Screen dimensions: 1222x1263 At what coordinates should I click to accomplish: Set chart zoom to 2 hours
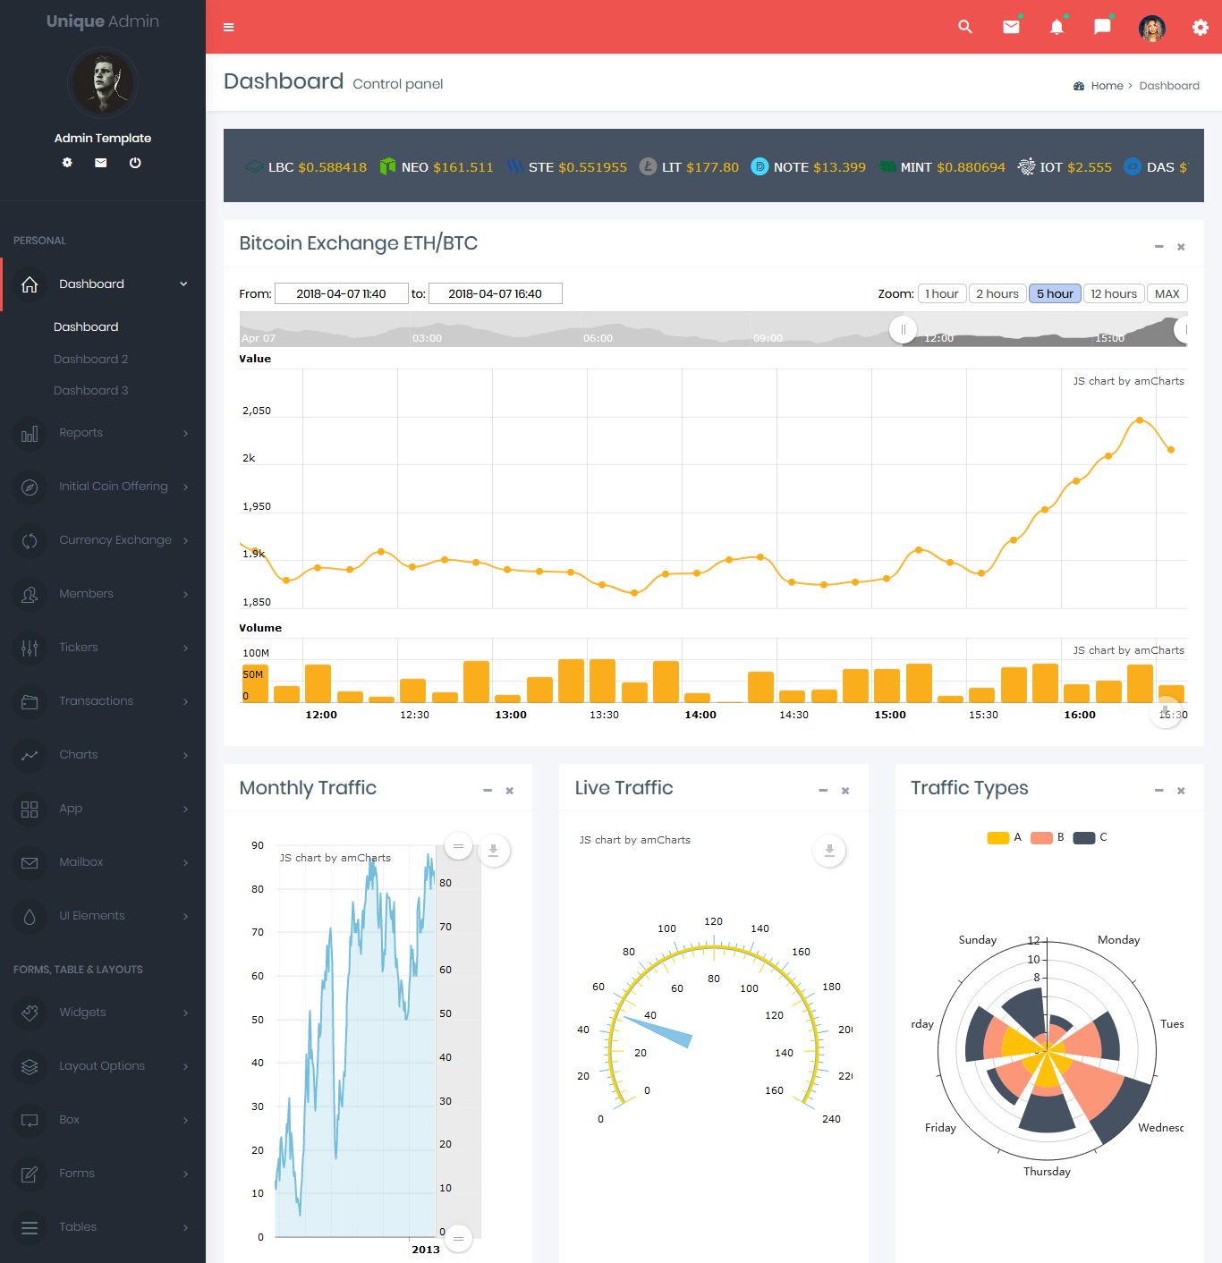pos(997,293)
